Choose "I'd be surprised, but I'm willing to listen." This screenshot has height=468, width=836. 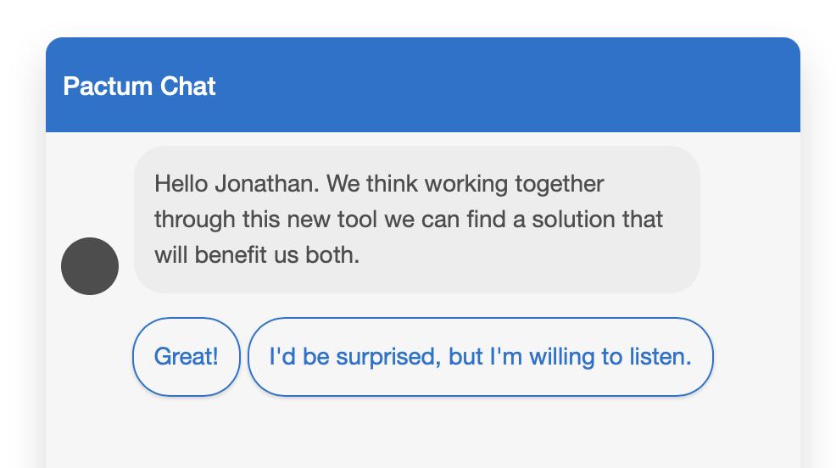click(x=480, y=357)
